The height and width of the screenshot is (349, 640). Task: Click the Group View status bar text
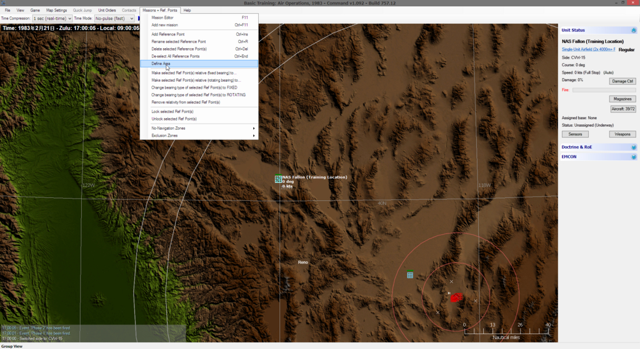tap(12, 346)
